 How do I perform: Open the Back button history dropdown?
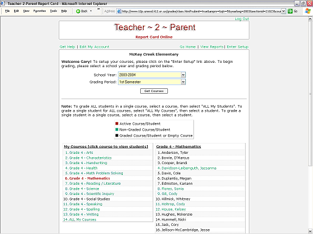pyautogui.click(x=91, y=11)
